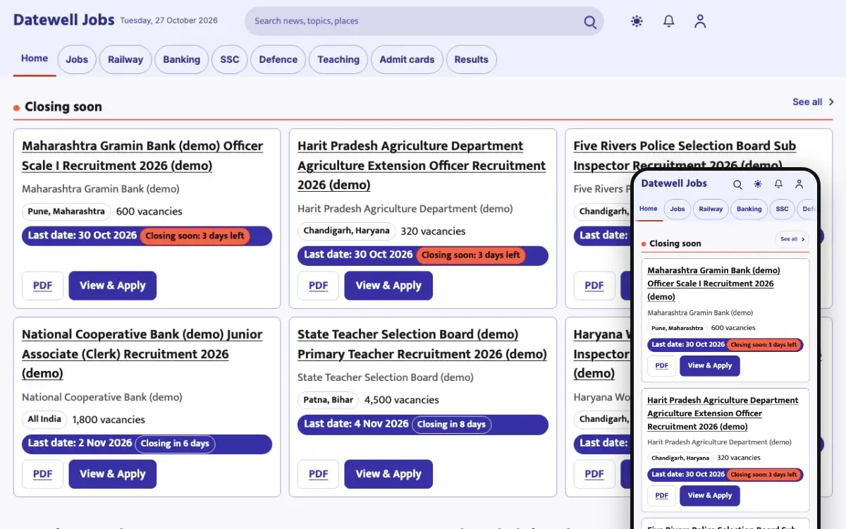Image resolution: width=846 pixels, height=529 pixels.
Task: View & Apply for Maharashtra Gramin Bank job
Action: [113, 286]
